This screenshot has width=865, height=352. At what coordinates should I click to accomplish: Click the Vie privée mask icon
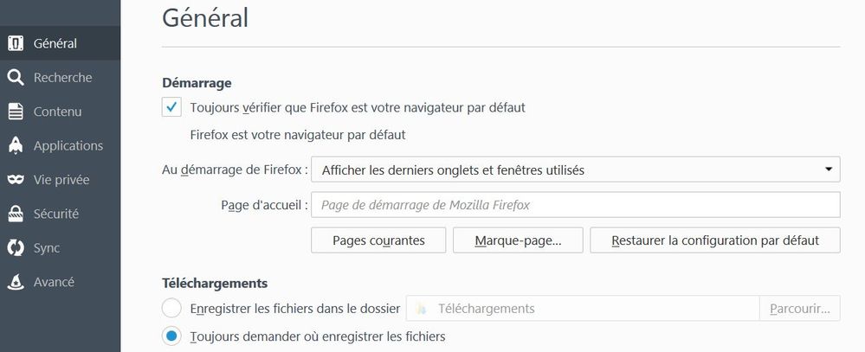tap(16, 180)
